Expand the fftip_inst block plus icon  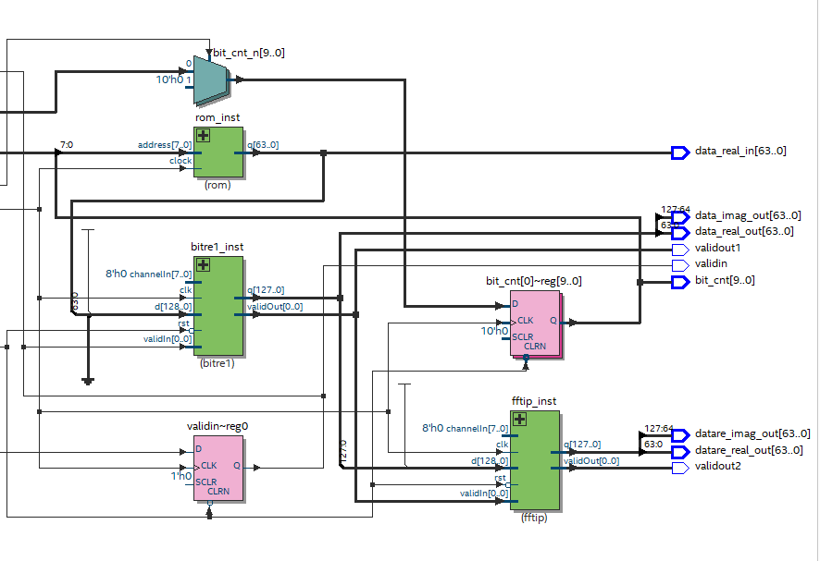coord(519,419)
